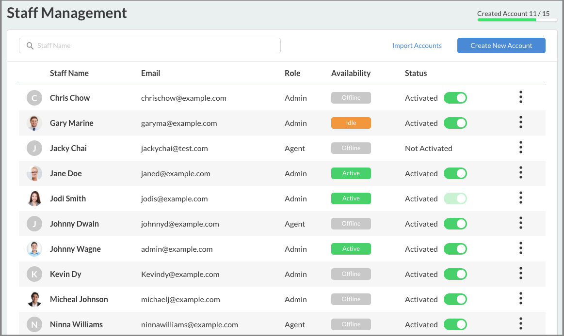Toggle Chris Chow's activation switch
The height and width of the screenshot is (336, 564).
[455, 98]
